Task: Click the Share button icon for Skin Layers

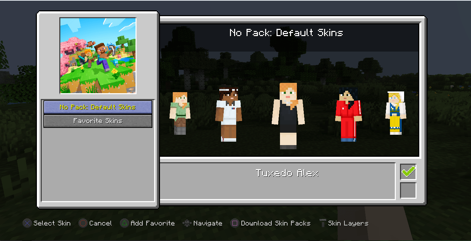Action: pyautogui.click(x=323, y=223)
